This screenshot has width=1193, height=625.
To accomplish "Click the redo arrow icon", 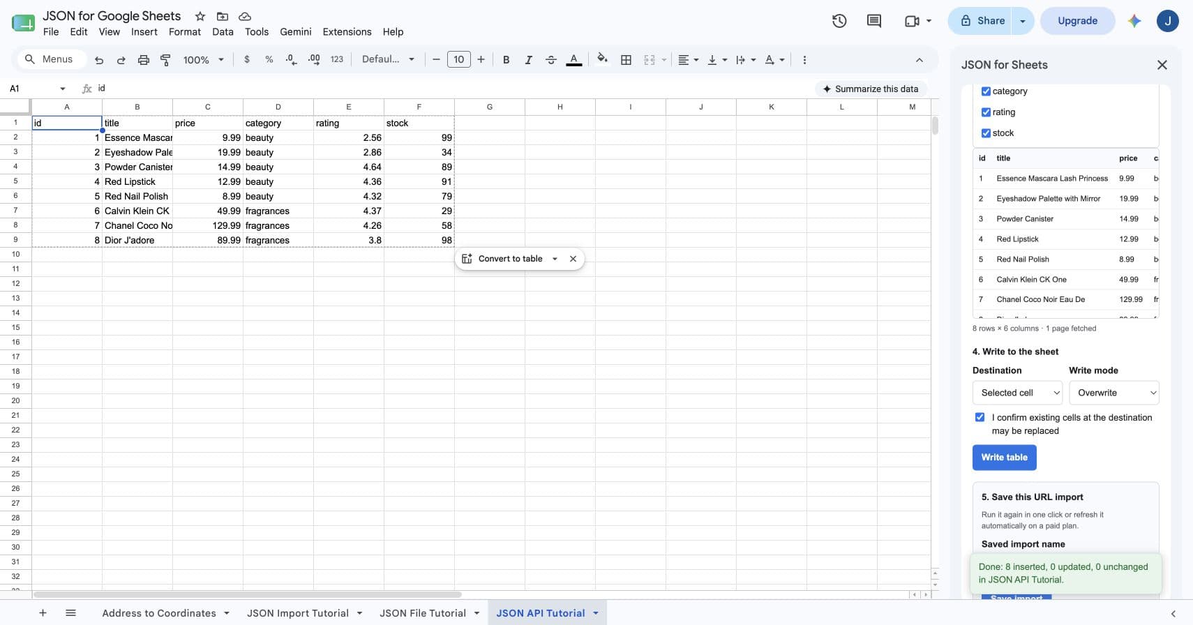I will click(121, 60).
